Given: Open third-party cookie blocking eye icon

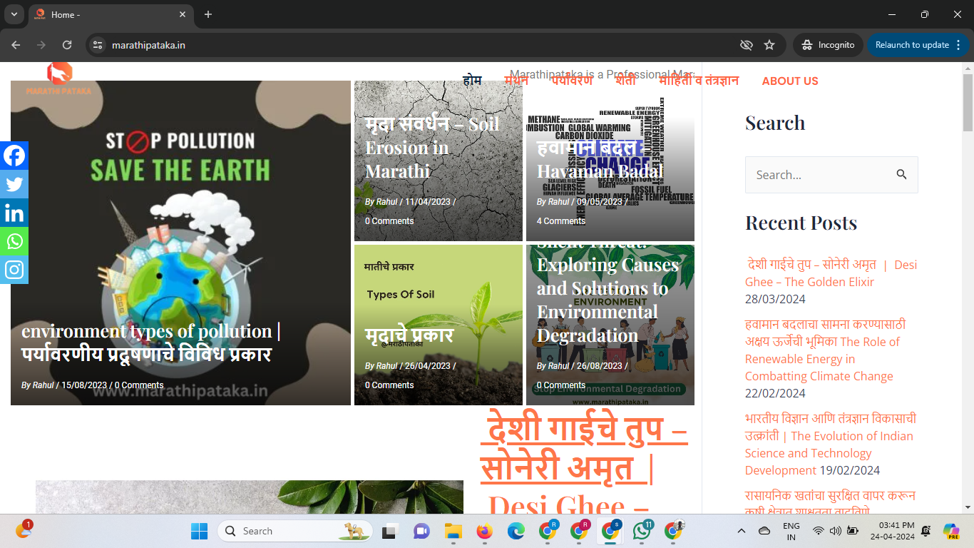Looking at the screenshot, I should (747, 45).
